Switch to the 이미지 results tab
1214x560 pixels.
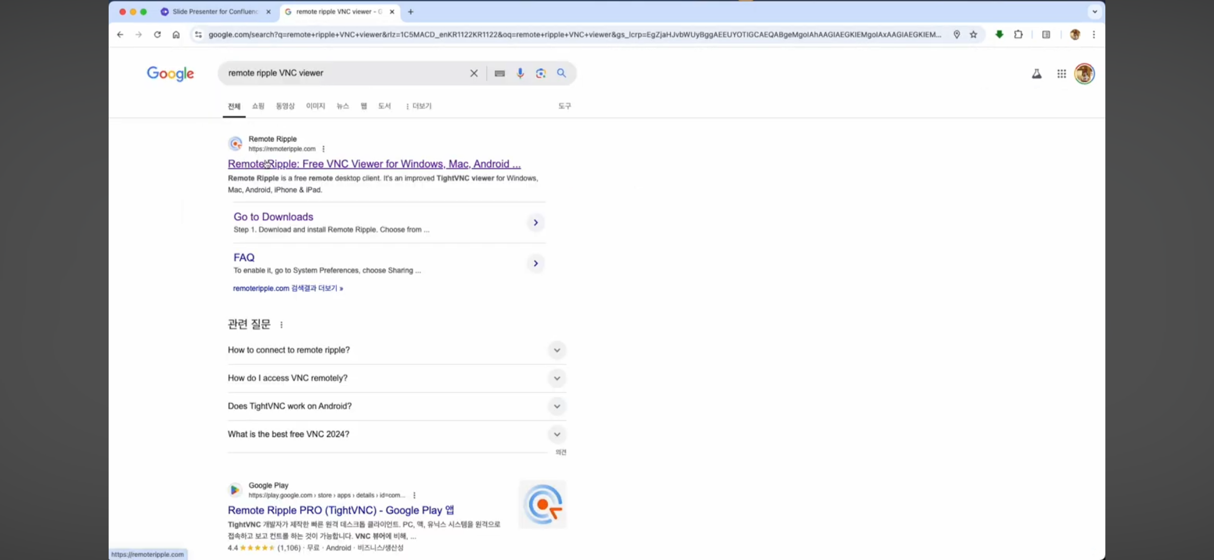click(x=315, y=106)
